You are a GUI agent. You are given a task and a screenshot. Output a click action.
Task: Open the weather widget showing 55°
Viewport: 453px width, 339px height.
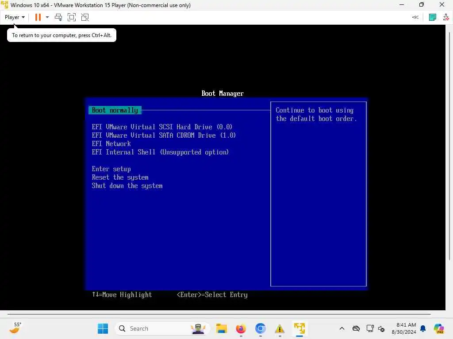pyautogui.click(x=15, y=328)
